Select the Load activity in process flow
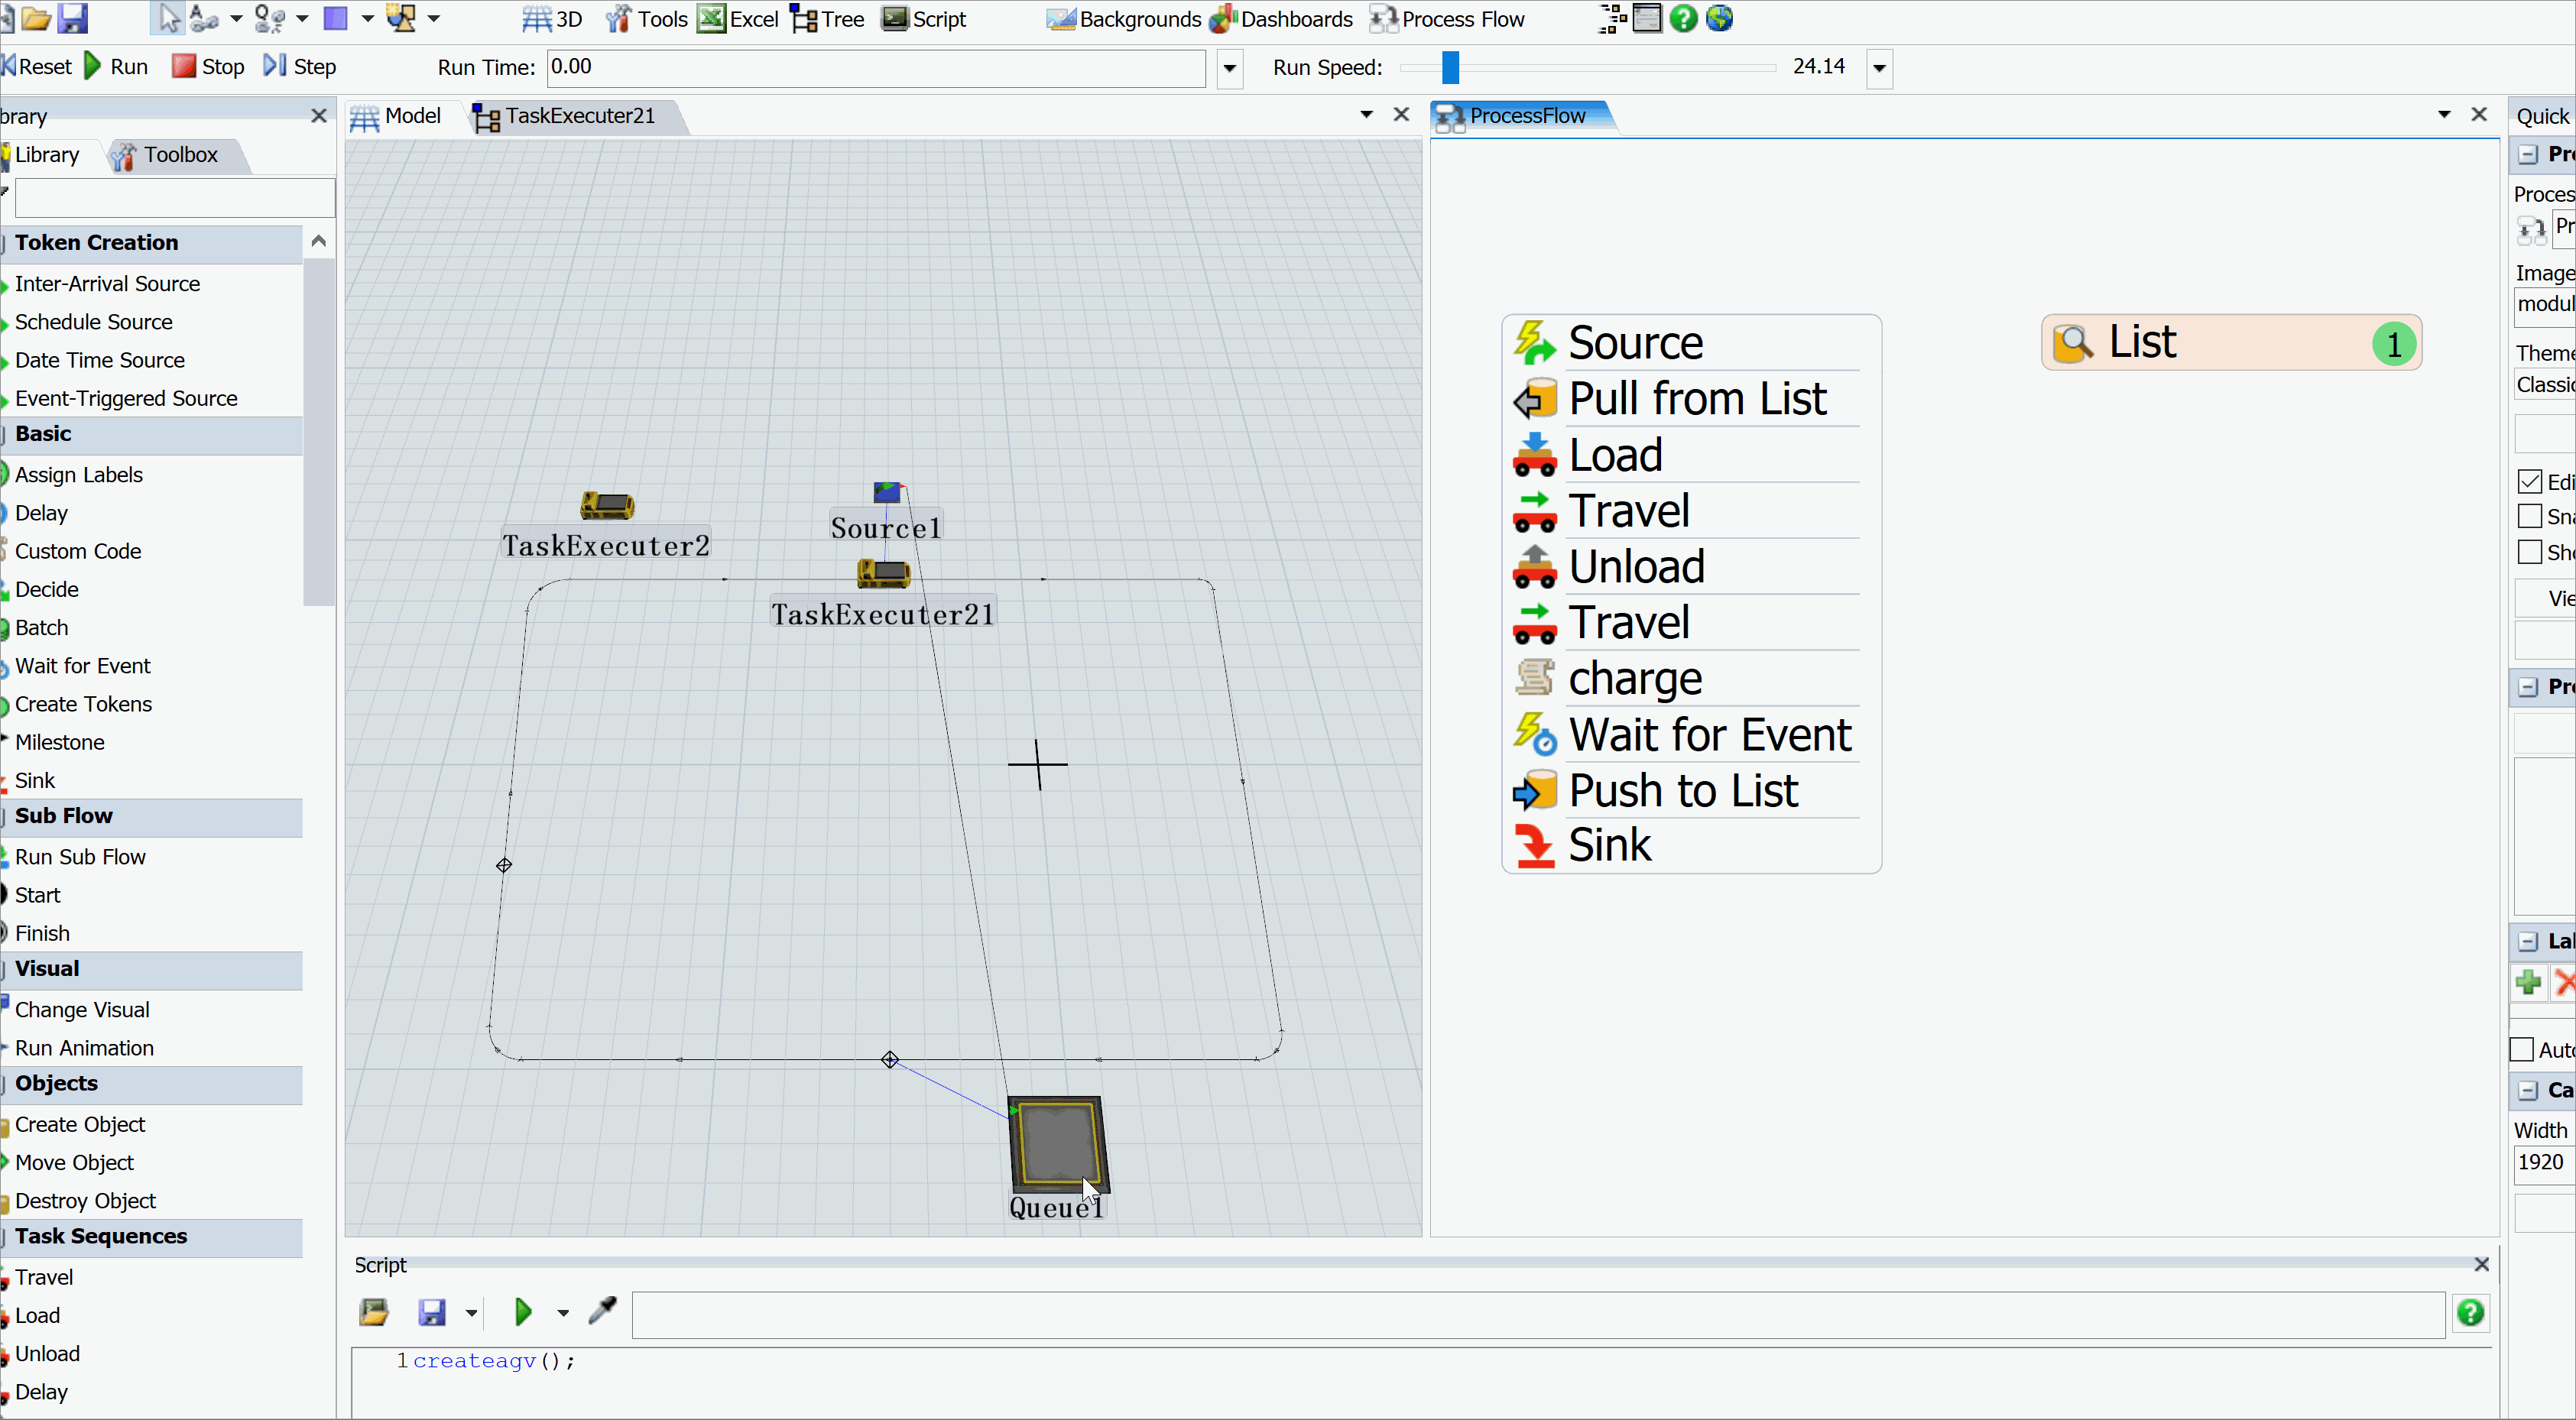 (1615, 455)
